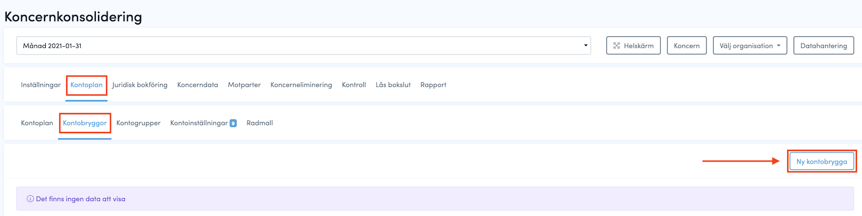Select the Lås bokslut tab
The height and width of the screenshot is (216, 862).
393,85
